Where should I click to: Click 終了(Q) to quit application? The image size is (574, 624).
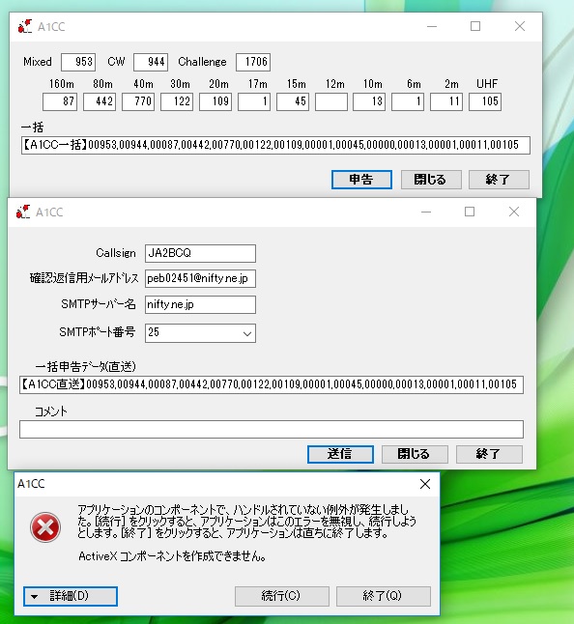(x=384, y=596)
